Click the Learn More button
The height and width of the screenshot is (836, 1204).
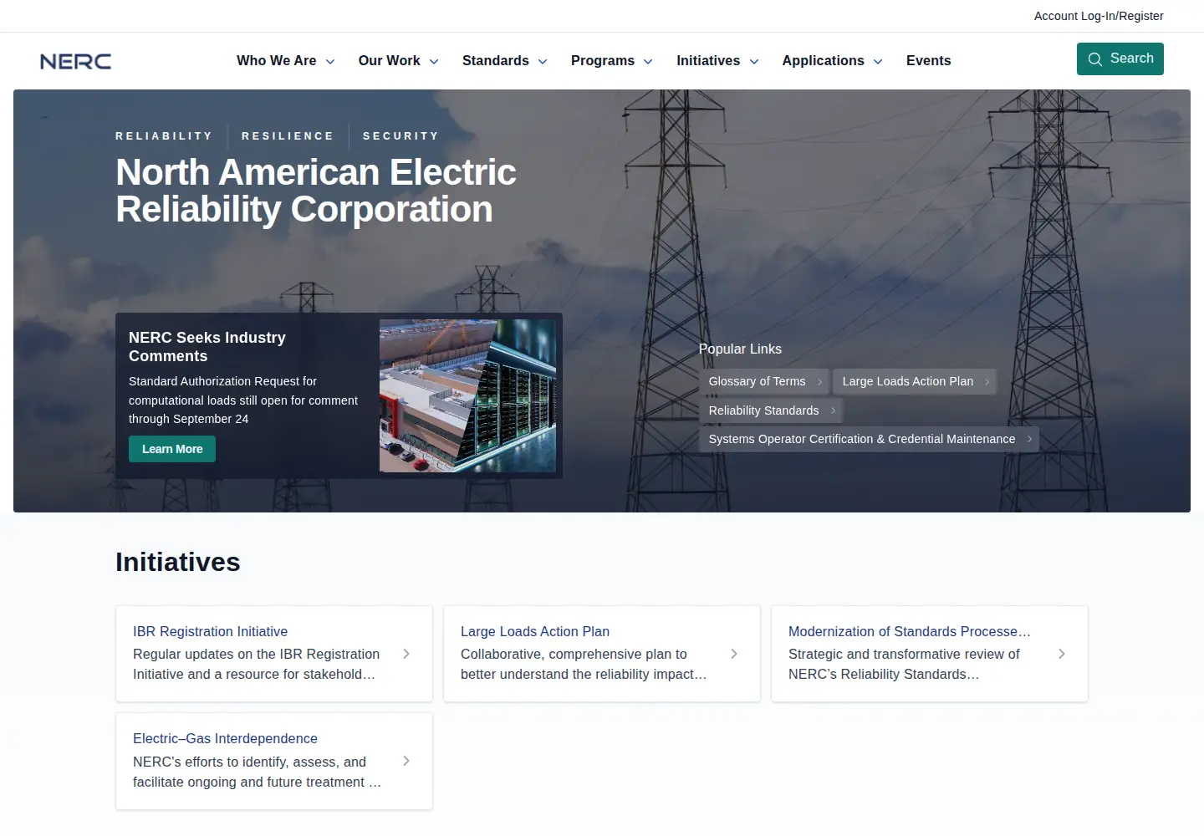(x=172, y=449)
